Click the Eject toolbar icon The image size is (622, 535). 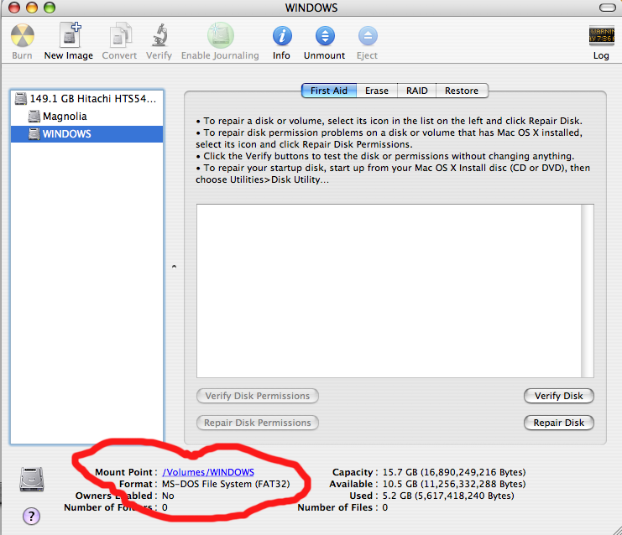click(368, 36)
